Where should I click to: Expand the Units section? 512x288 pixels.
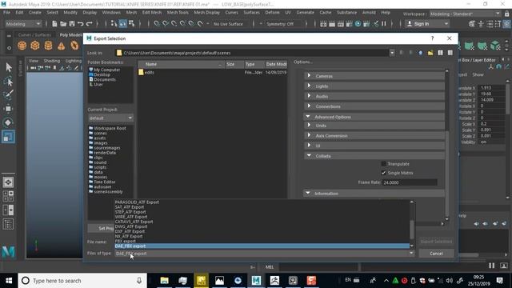[374, 126]
